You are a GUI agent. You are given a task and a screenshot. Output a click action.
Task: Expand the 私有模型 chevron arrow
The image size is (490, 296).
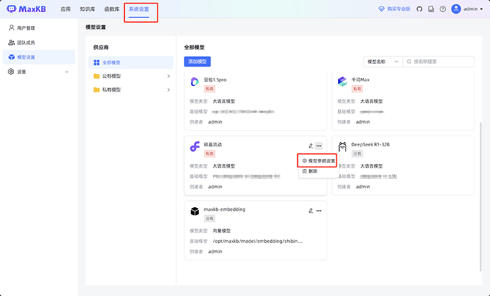tap(168, 90)
